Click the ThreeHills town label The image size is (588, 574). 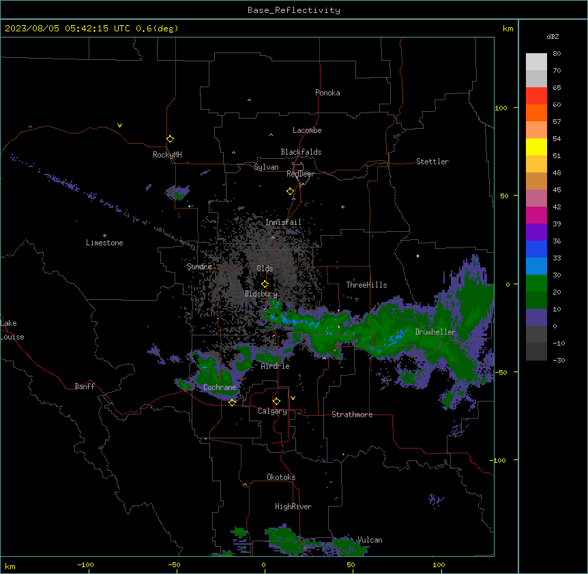pyautogui.click(x=366, y=285)
